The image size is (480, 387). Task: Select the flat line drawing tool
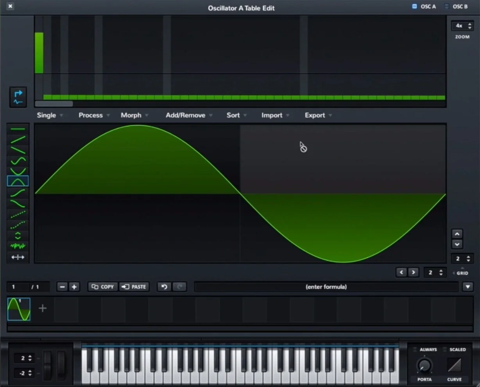point(18,128)
